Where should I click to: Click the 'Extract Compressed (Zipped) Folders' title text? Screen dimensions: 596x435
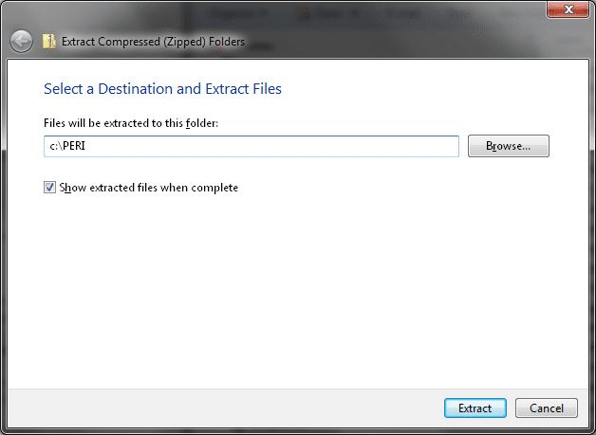pyautogui.click(x=153, y=42)
